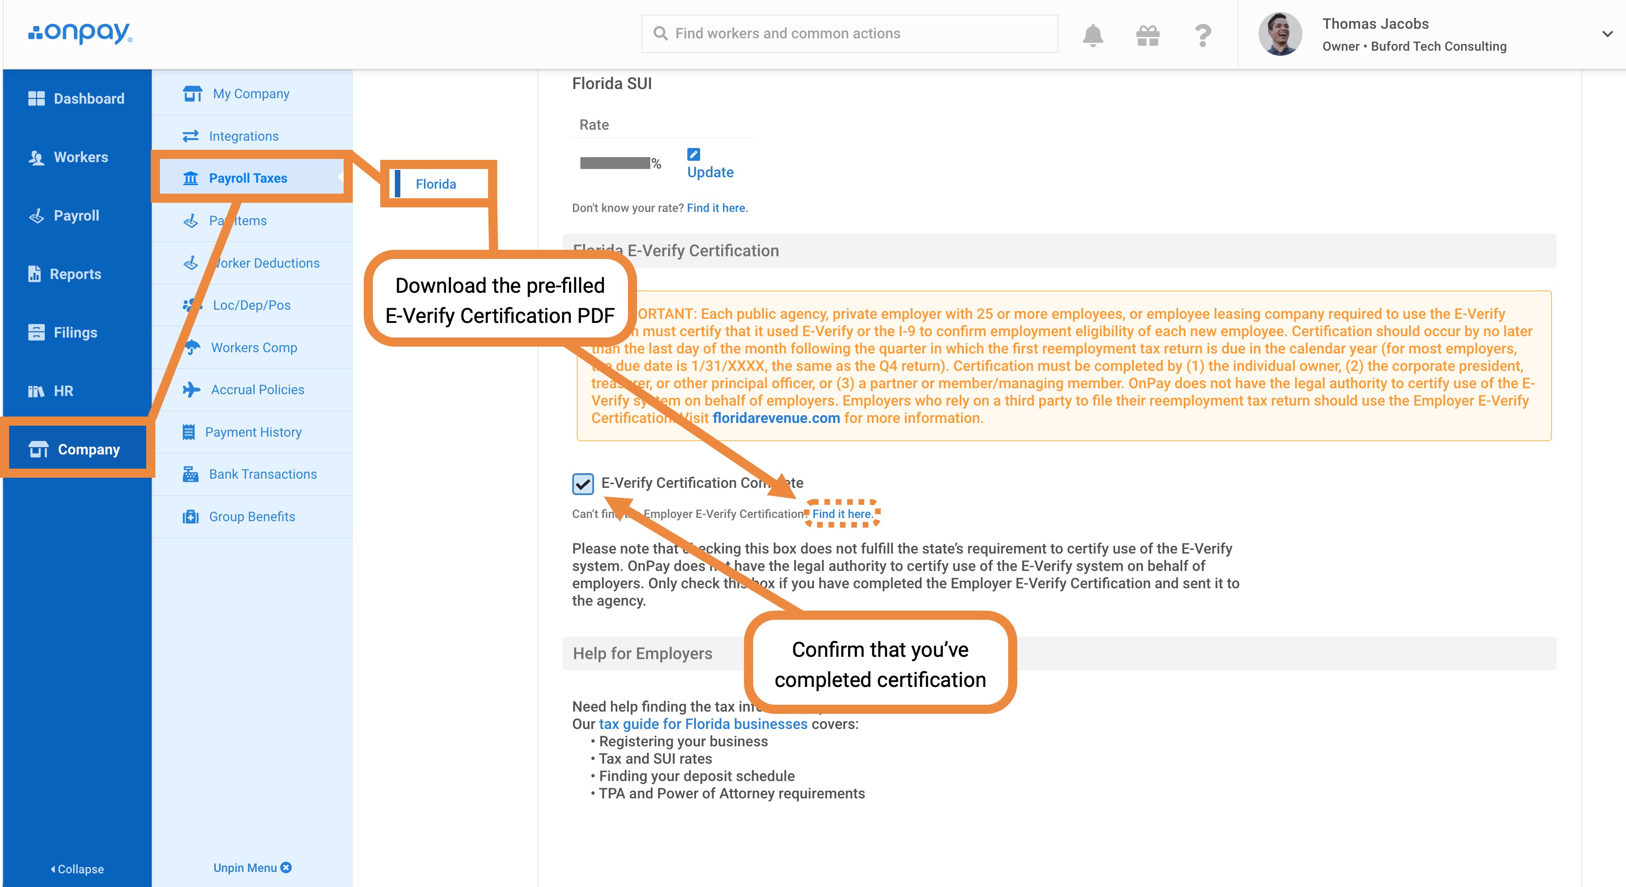The image size is (1626, 887).
Task: Expand the Thomas Jacobs account dropdown
Action: click(1607, 34)
